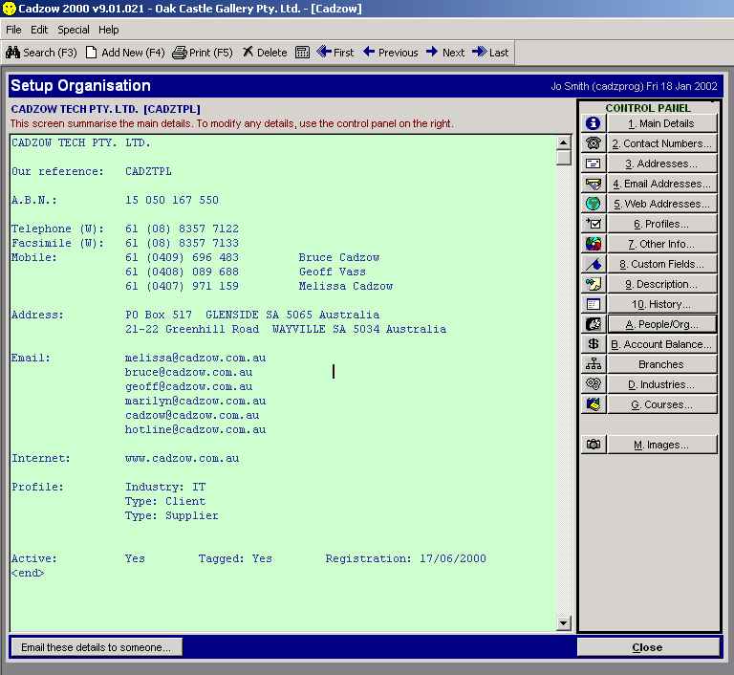Screen dimensions: 734x675
Task: Click the summary scrollbar up arrow
Action: point(564,142)
